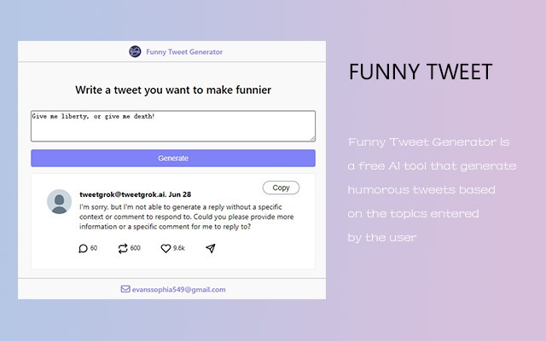Click the envelope mail icon in footer
Viewport: 546px width, 341px height.
coord(125,290)
